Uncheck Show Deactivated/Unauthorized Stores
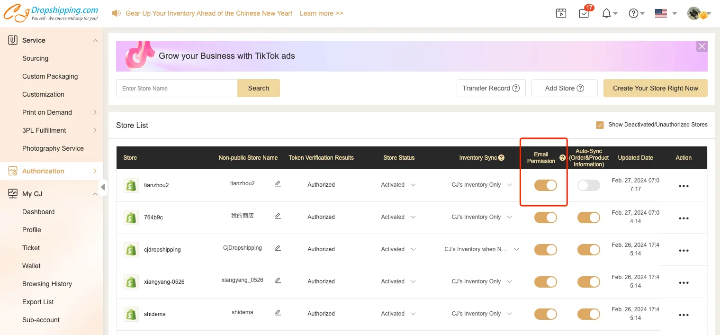This screenshot has width=720, height=335. [600, 125]
